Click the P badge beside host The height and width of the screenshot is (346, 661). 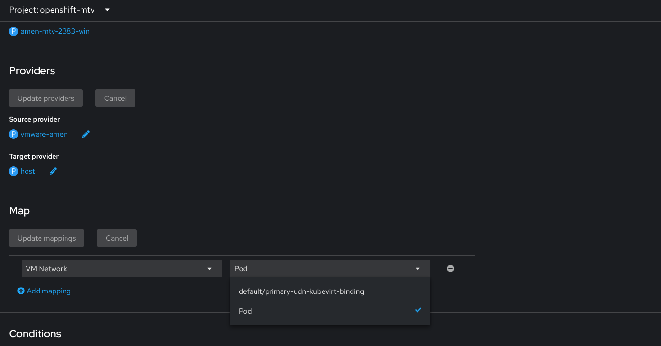[x=13, y=171]
